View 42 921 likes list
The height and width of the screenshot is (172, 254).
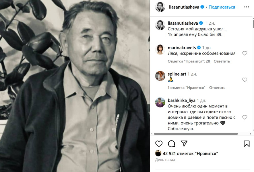click(x=190, y=154)
